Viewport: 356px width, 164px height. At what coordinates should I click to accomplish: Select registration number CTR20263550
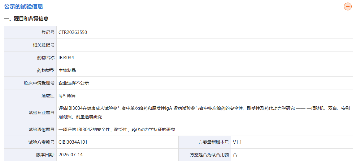coord(73,32)
